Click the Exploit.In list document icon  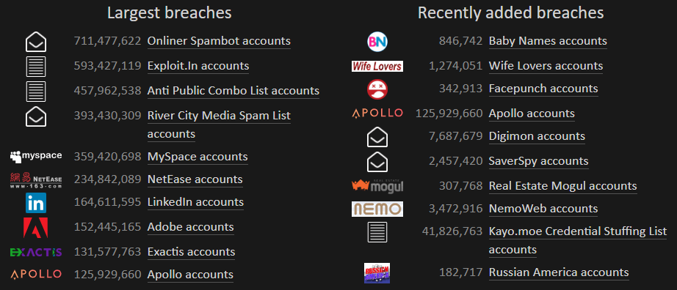click(36, 67)
